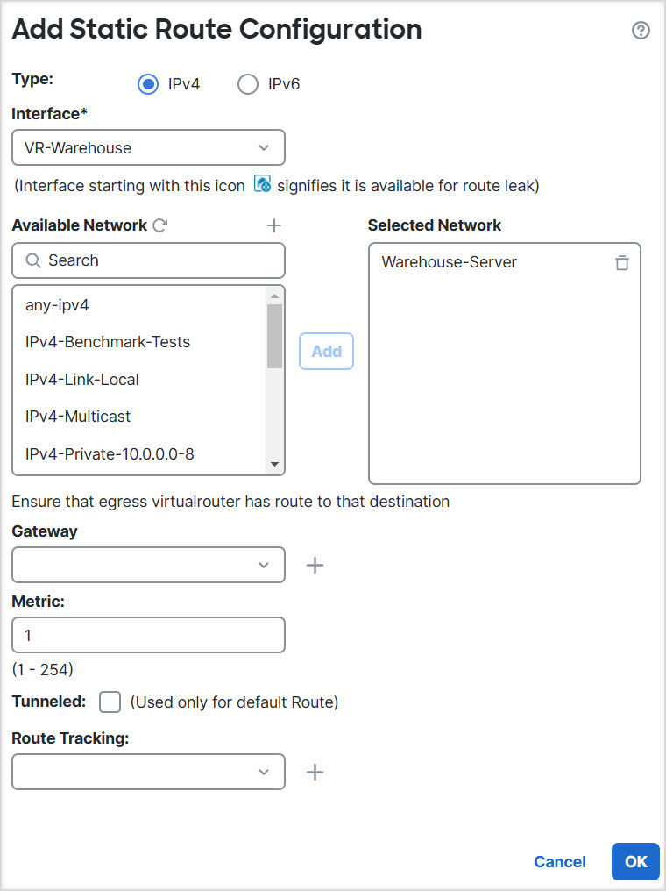
Task: Select IPv4-Benchmark-Tests network entry
Action: click(108, 342)
